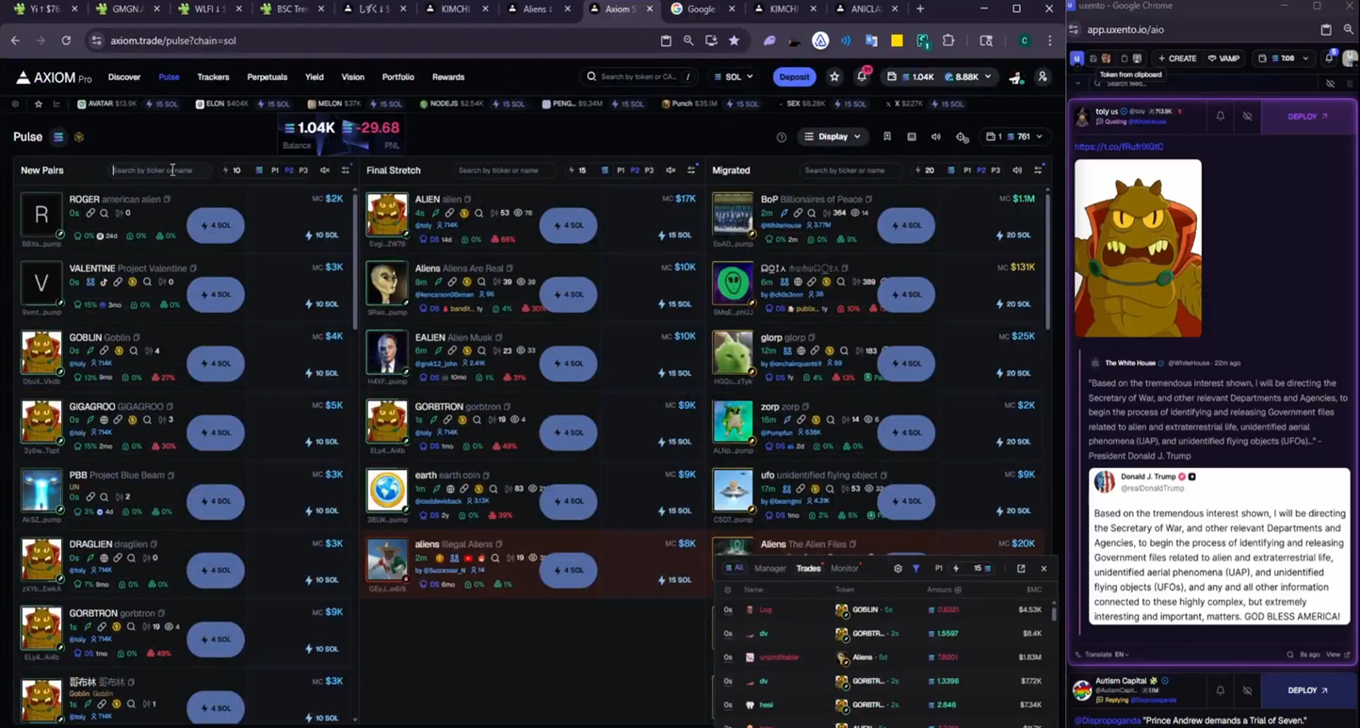This screenshot has width=1360, height=728.
Task: Hide the toly us post with eye-slash icon
Action: [x=1247, y=117]
